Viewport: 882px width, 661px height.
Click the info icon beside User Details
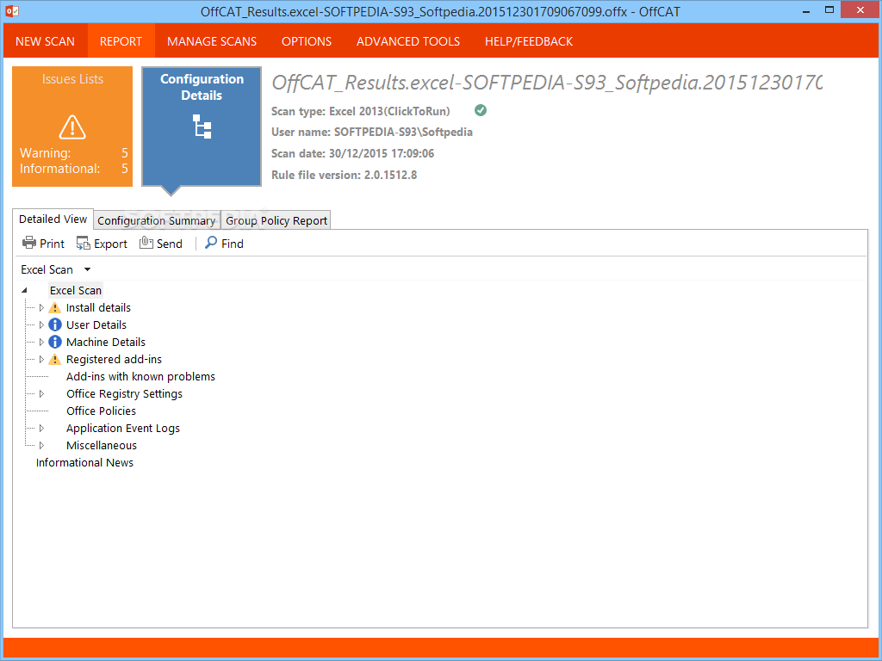[54, 324]
